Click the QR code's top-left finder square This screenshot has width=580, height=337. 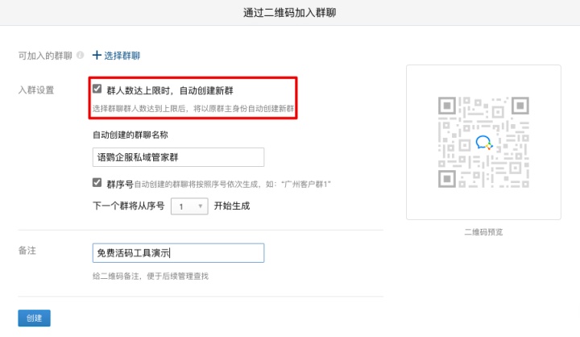(448, 107)
